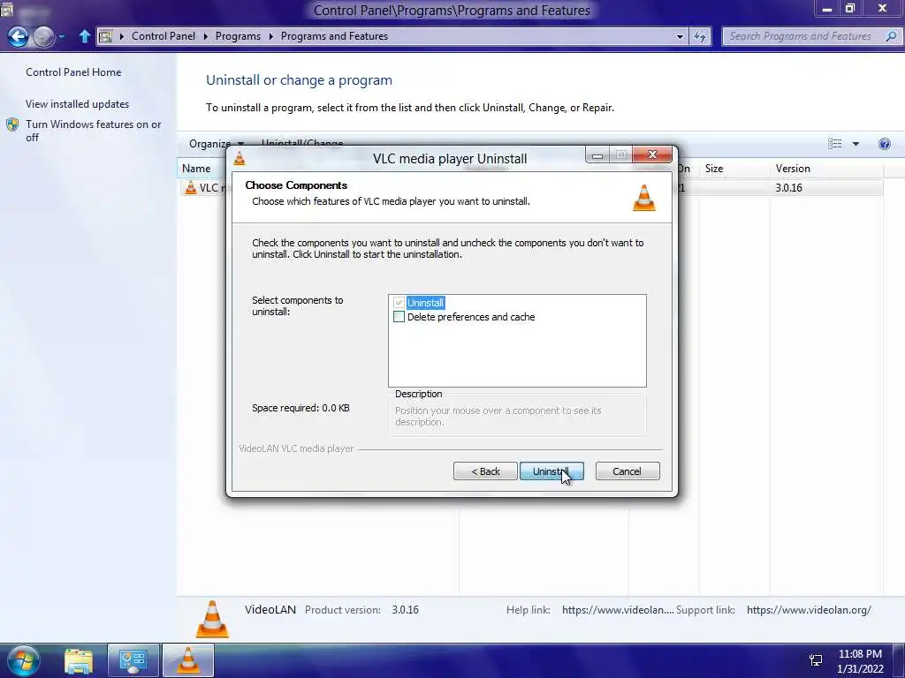The height and width of the screenshot is (678, 905).
Task: Open the videolan.org Support link
Action: click(809, 610)
